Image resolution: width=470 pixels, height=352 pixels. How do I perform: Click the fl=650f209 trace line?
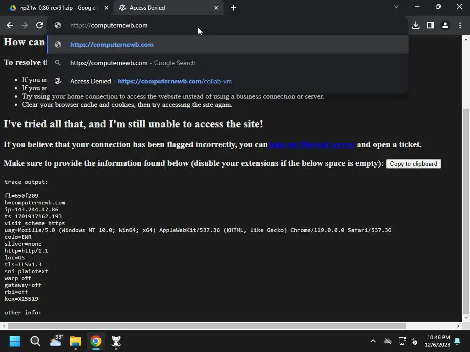click(x=21, y=196)
